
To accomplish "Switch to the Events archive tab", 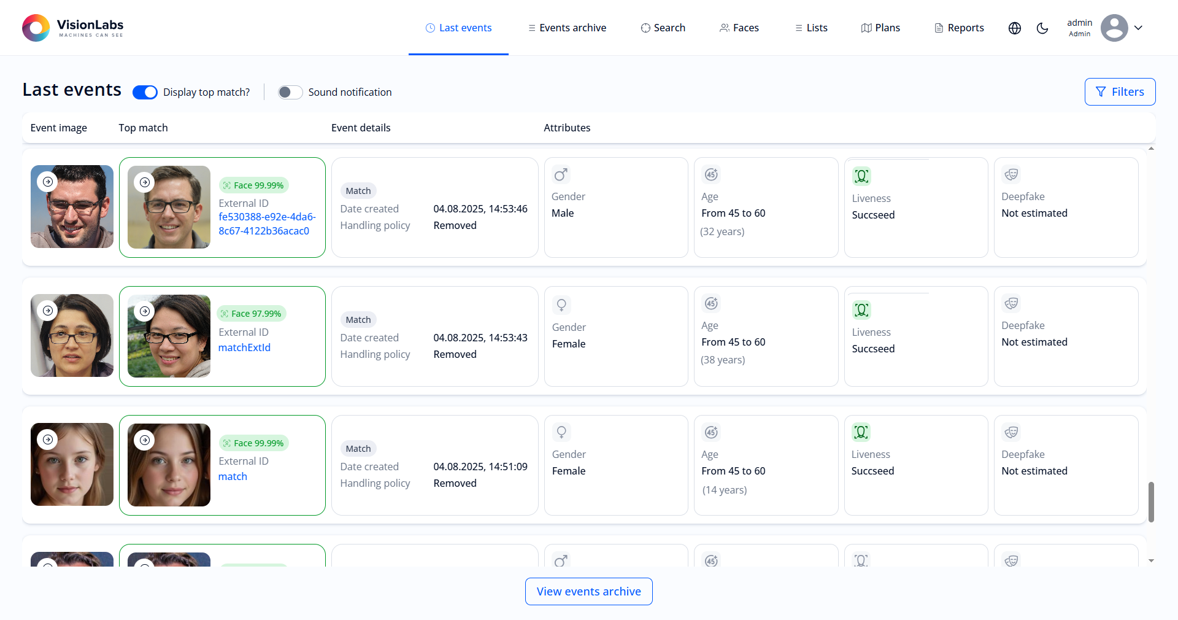I will (x=566, y=28).
